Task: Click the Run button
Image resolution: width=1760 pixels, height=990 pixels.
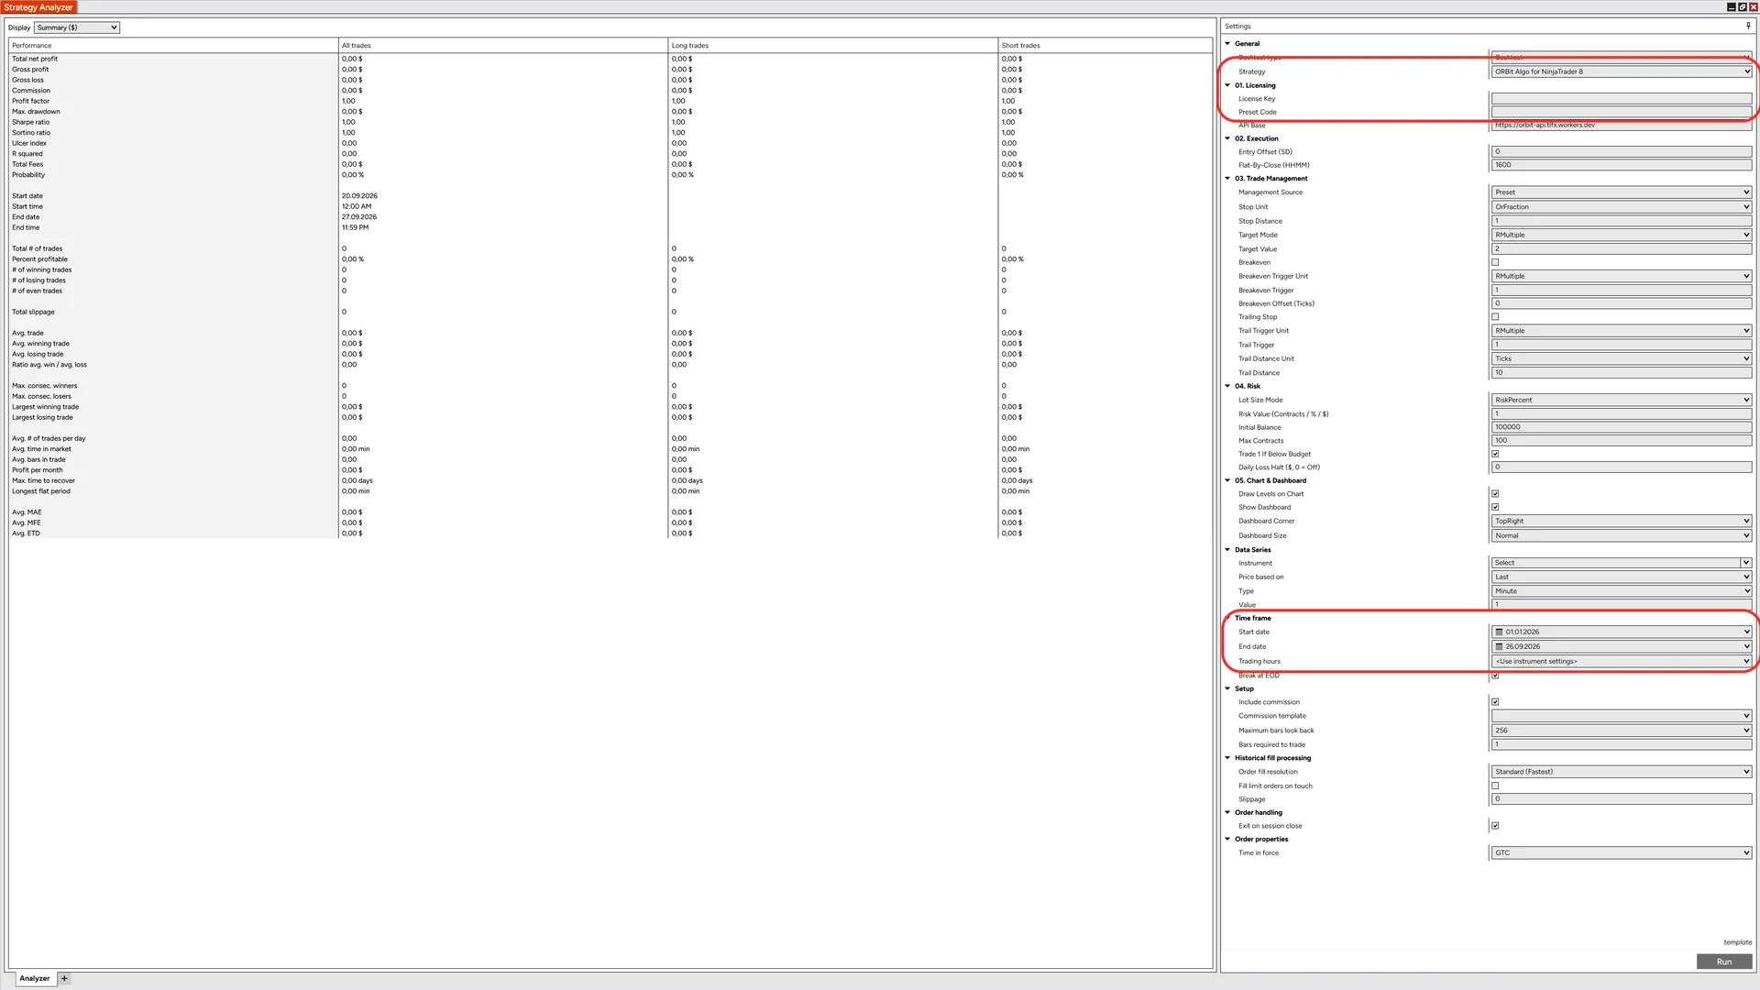Action: point(1724,962)
